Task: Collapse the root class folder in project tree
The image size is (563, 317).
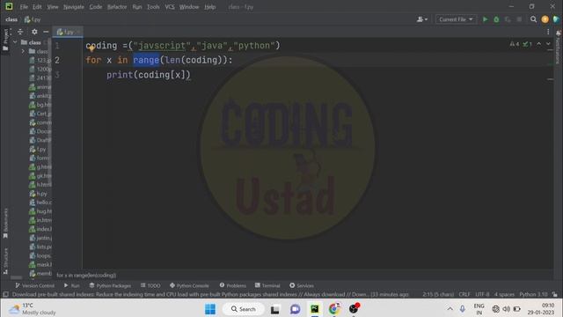Action: (x=15, y=42)
